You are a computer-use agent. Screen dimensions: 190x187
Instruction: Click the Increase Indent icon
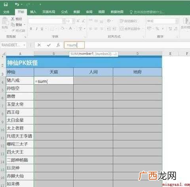pyautogui.click(x=115, y=29)
